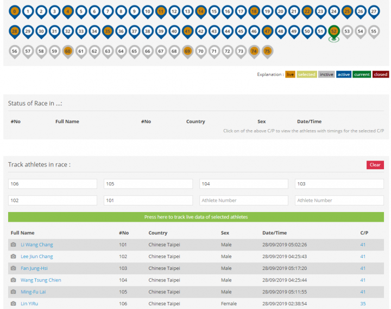This screenshot has width=391, height=309.
Task: Click camera icon for Lin YiRu
Action: pos(13,304)
